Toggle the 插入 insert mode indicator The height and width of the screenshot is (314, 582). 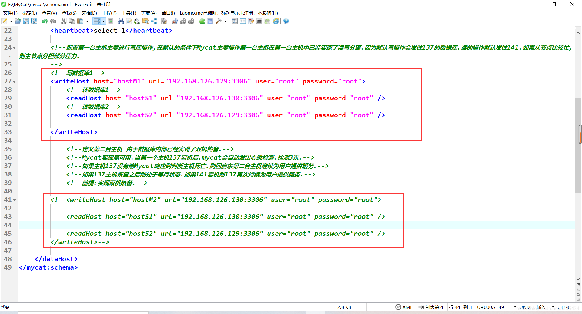point(541,307)
